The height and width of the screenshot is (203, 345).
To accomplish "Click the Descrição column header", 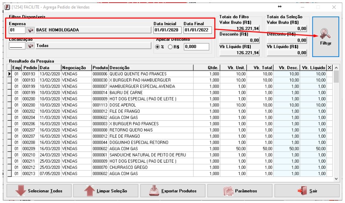I will pyautogui.click(x=151, y=68).
